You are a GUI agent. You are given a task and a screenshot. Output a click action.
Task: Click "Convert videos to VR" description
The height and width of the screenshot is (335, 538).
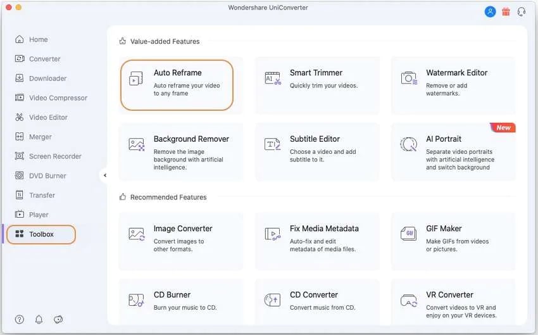[x=461, y=312]
